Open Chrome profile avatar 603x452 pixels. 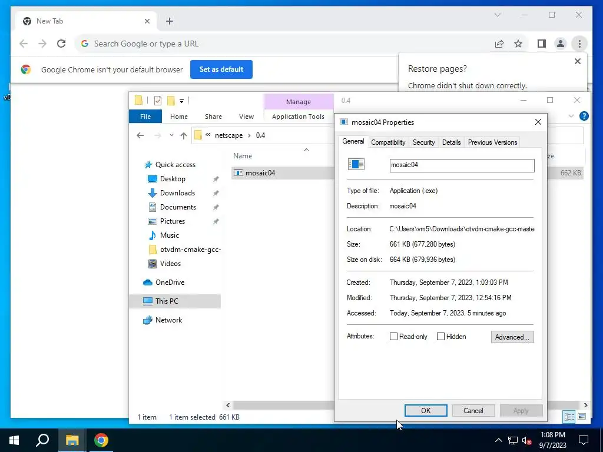click(561, 44)
